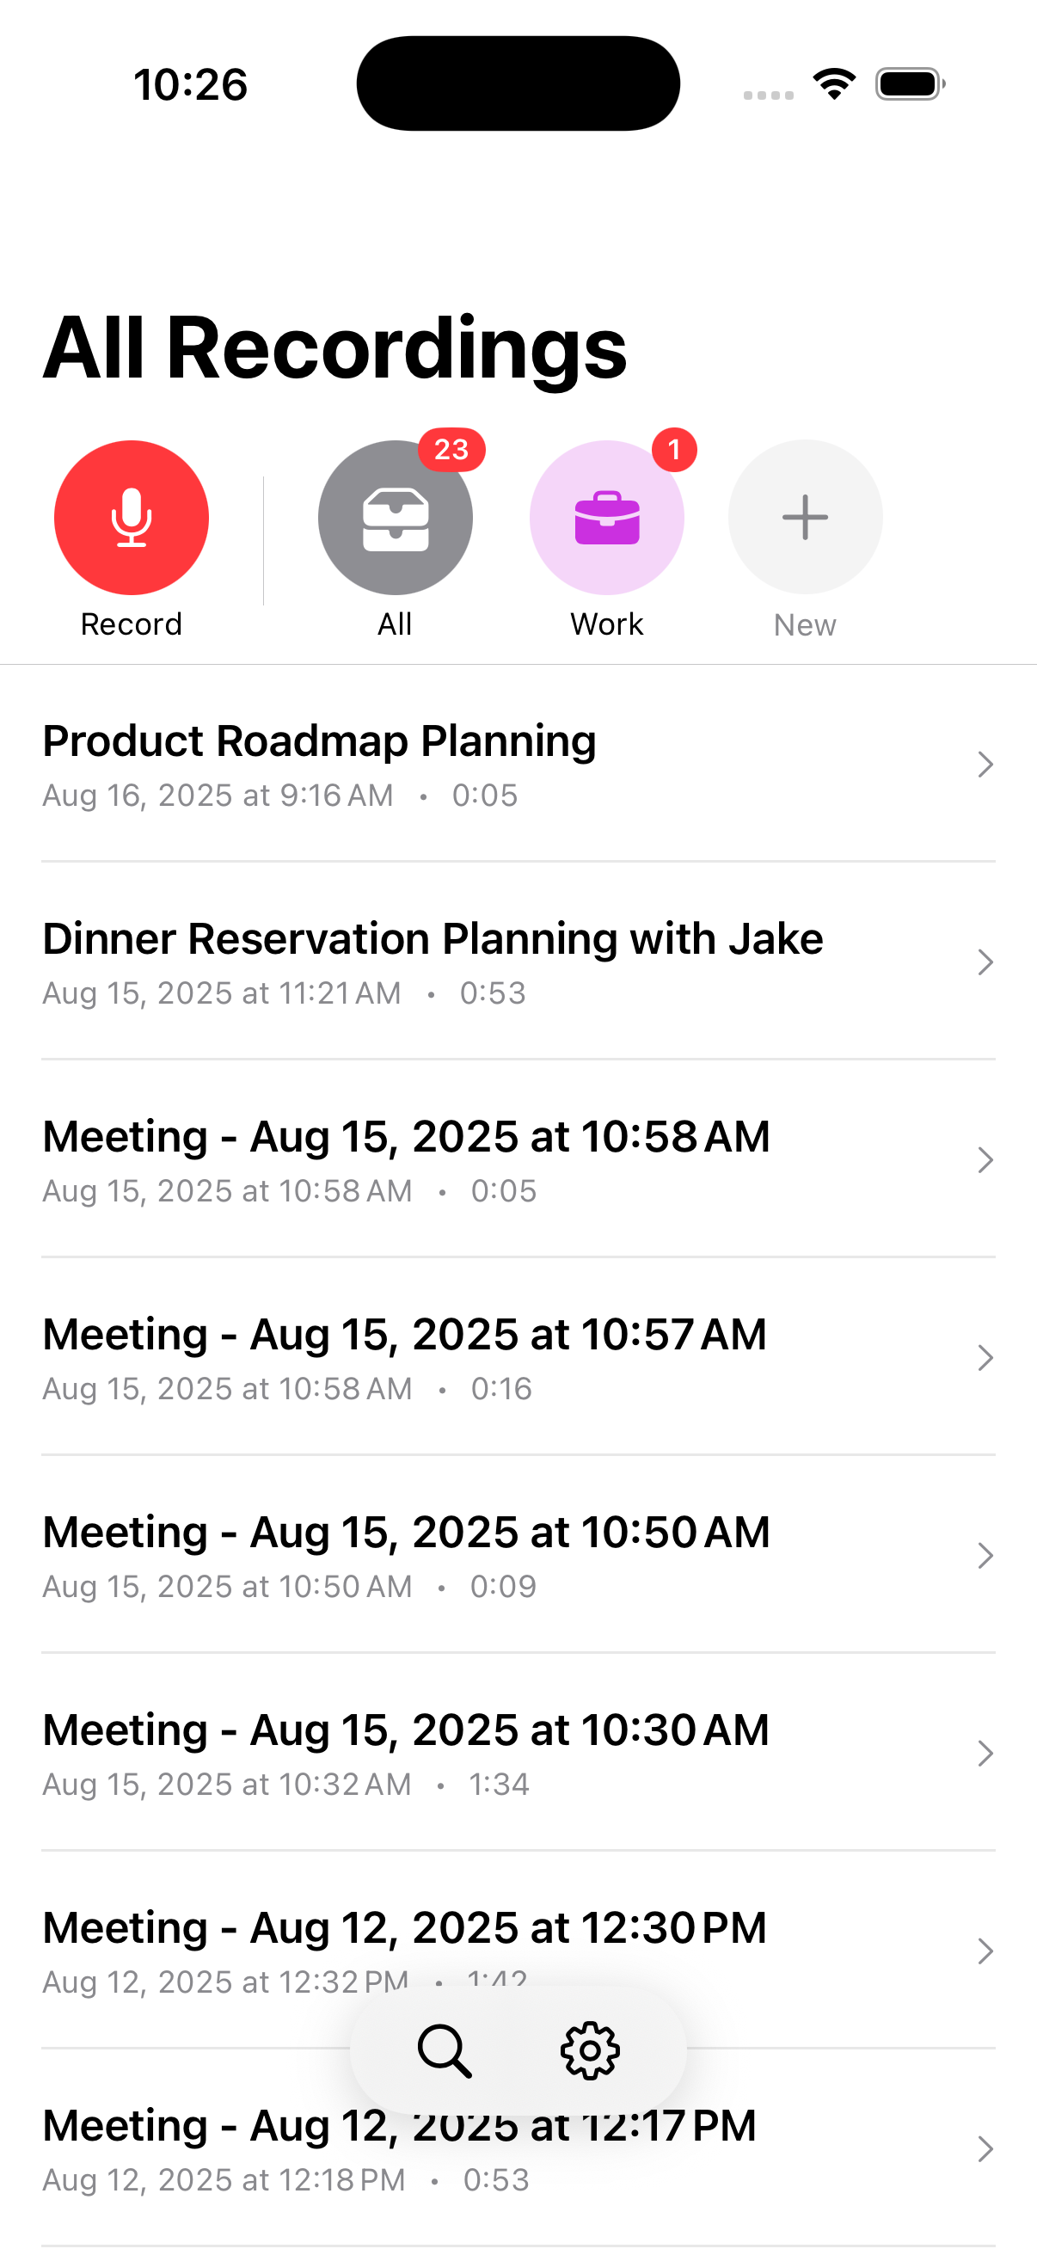Open Dinner Reservation Planning with Jake recording
Image resolution: width=1037 pixels, height=2255 pixels.
433,939
